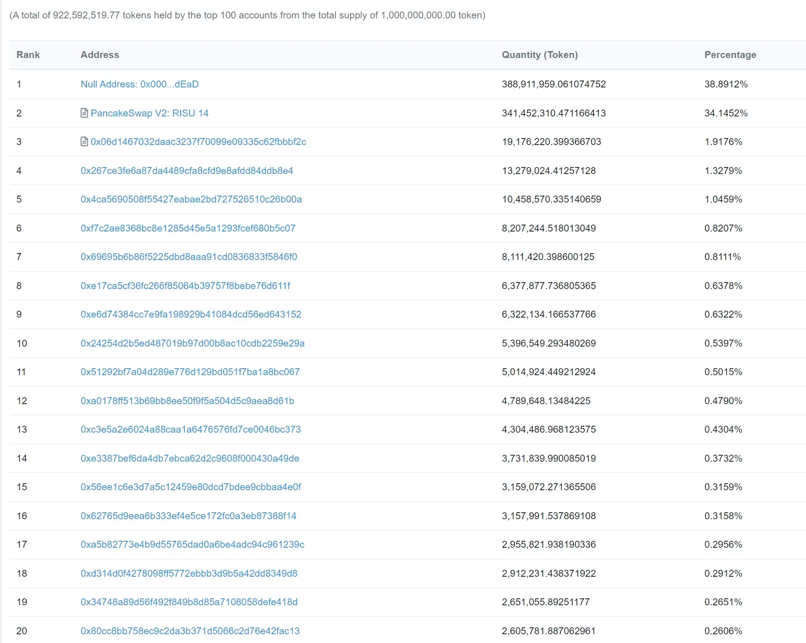This screenshot has height=643, width=806.
Task: Open rank 20 address 0x80cc8bb758ec9c2
Action: [x=190, y=631]
